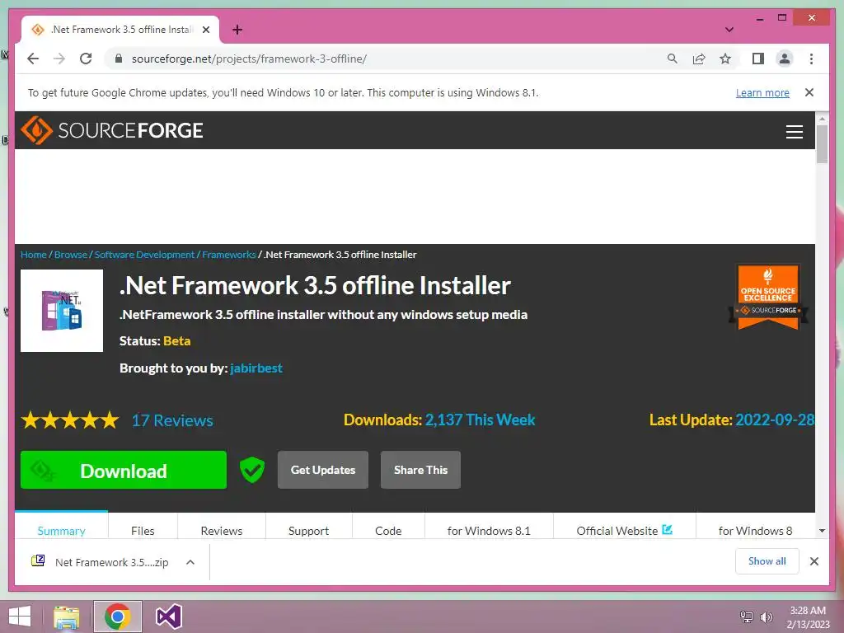Open Software Development breadcrumb
Viewport: 844px width, 633px height.
[x=144, y=255]
